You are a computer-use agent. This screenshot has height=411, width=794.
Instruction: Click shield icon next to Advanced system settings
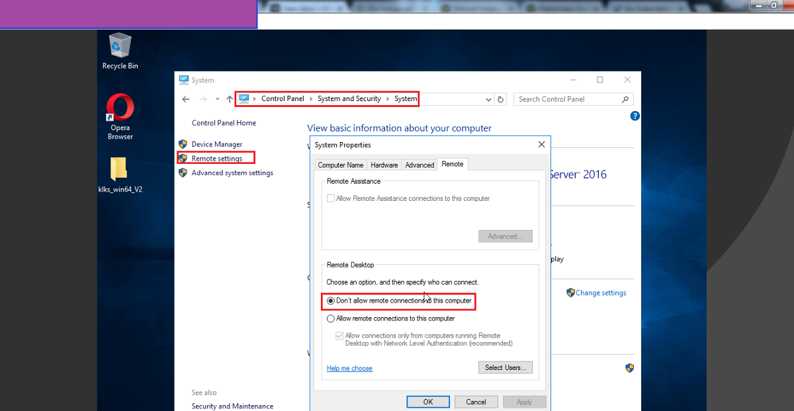coord(183,172)
